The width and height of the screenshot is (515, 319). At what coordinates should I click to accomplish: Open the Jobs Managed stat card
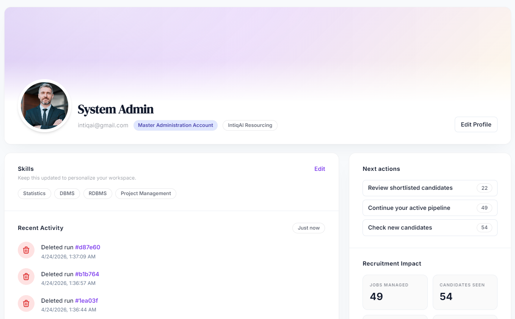(395, 292)
